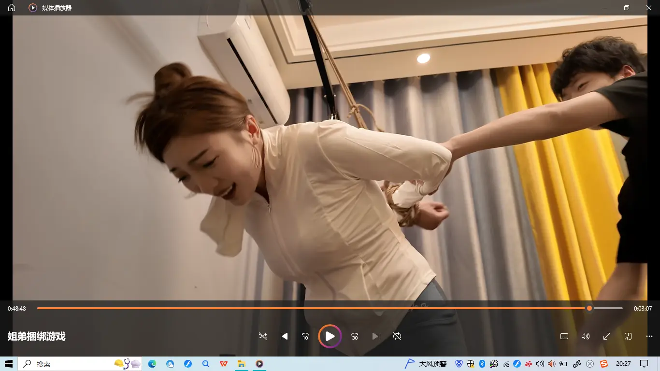Open the subtitles and captions menu
The height and width of the screenshot is (371, 660).
point(564,336)
